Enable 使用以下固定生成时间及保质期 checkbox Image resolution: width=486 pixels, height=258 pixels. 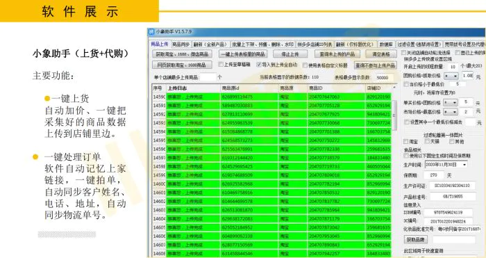pyautogui.click(x=406, y=156)
